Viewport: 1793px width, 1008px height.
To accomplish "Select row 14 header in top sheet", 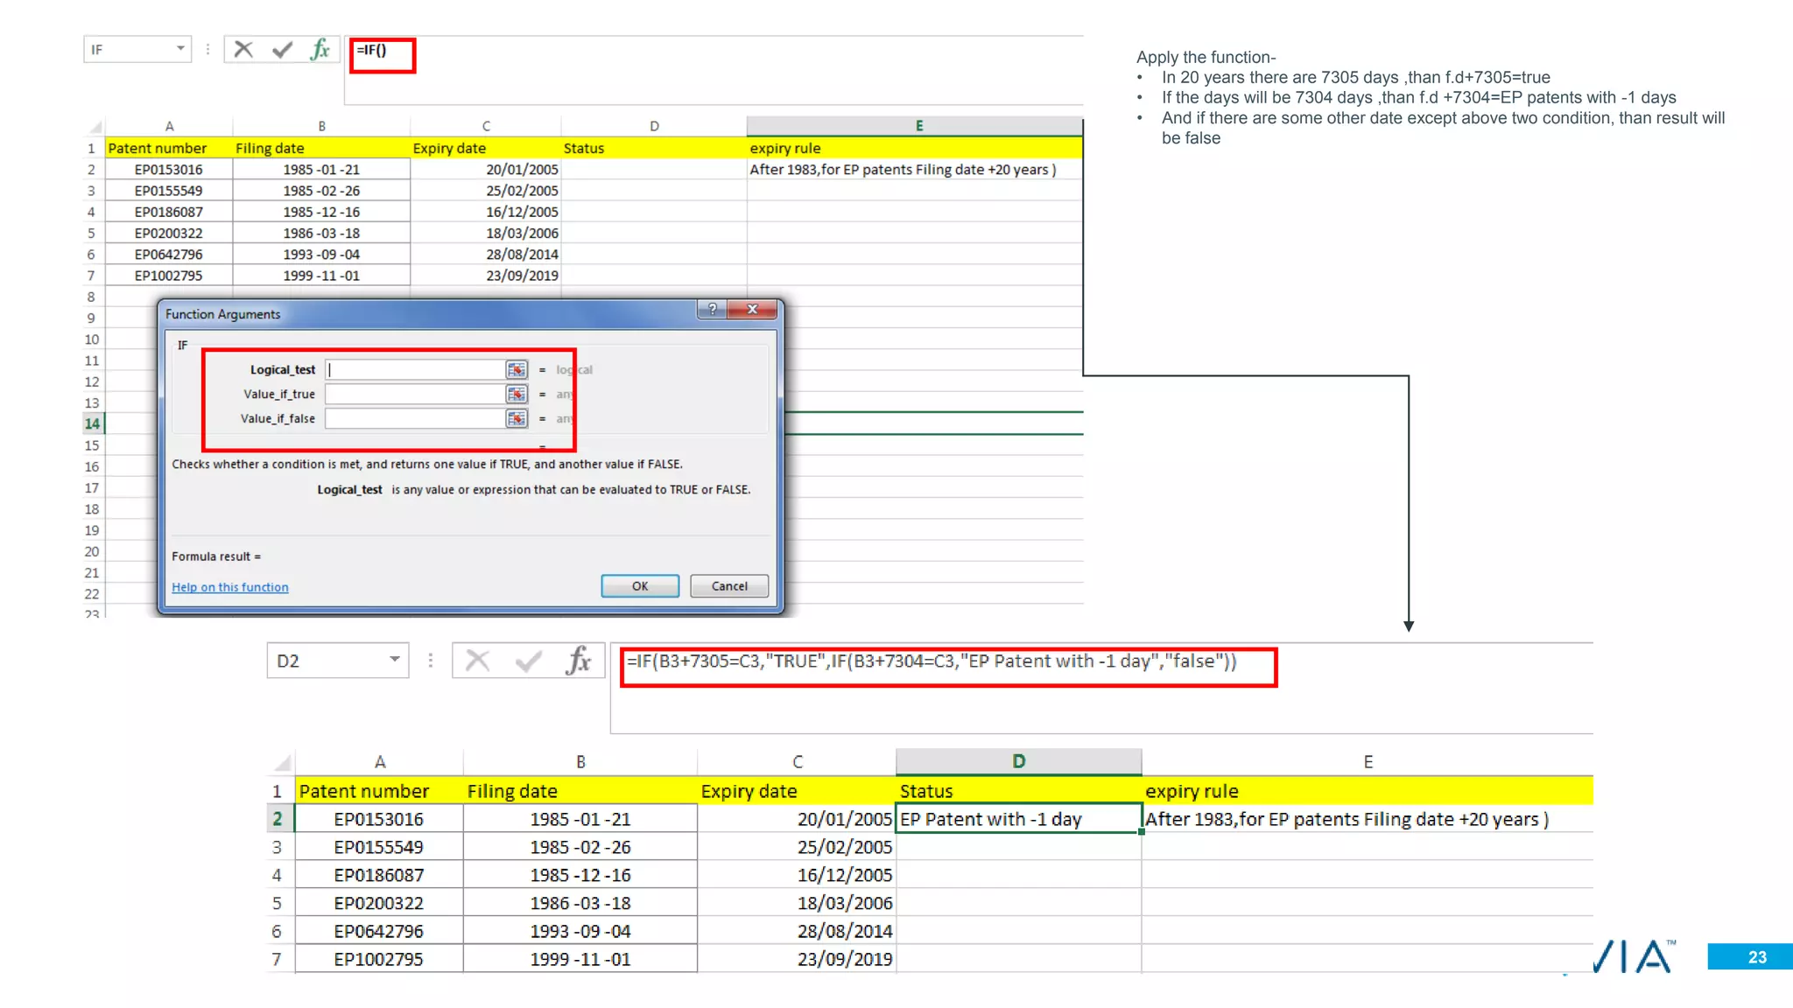I will tap(92, 423).
